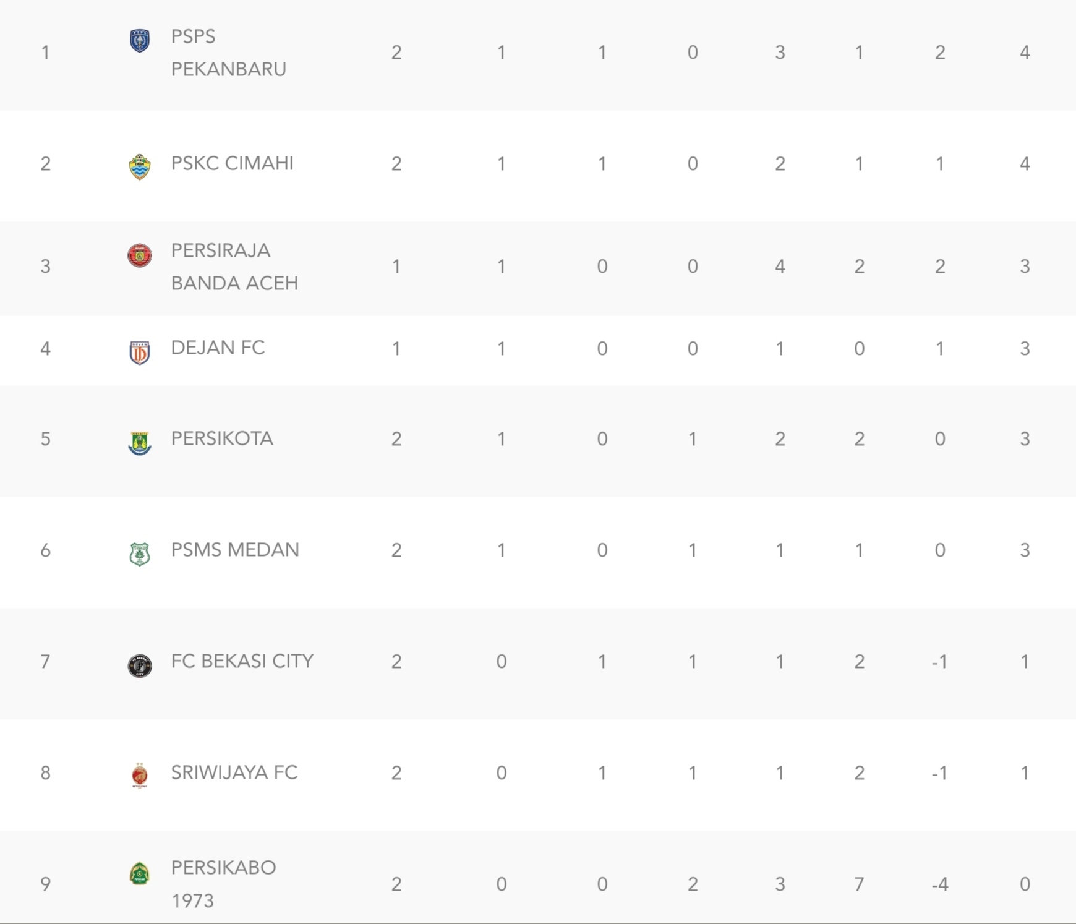Select the PERSIRAJA BANDA ACEH team name
Image resolution: width=1076 pixels, height=924 pixels.
234,267
